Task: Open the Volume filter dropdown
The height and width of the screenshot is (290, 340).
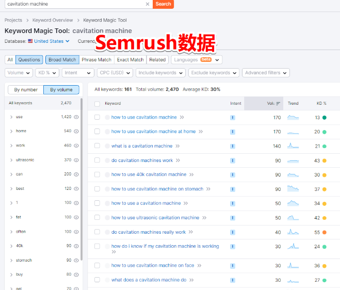Action: point(19,73)
